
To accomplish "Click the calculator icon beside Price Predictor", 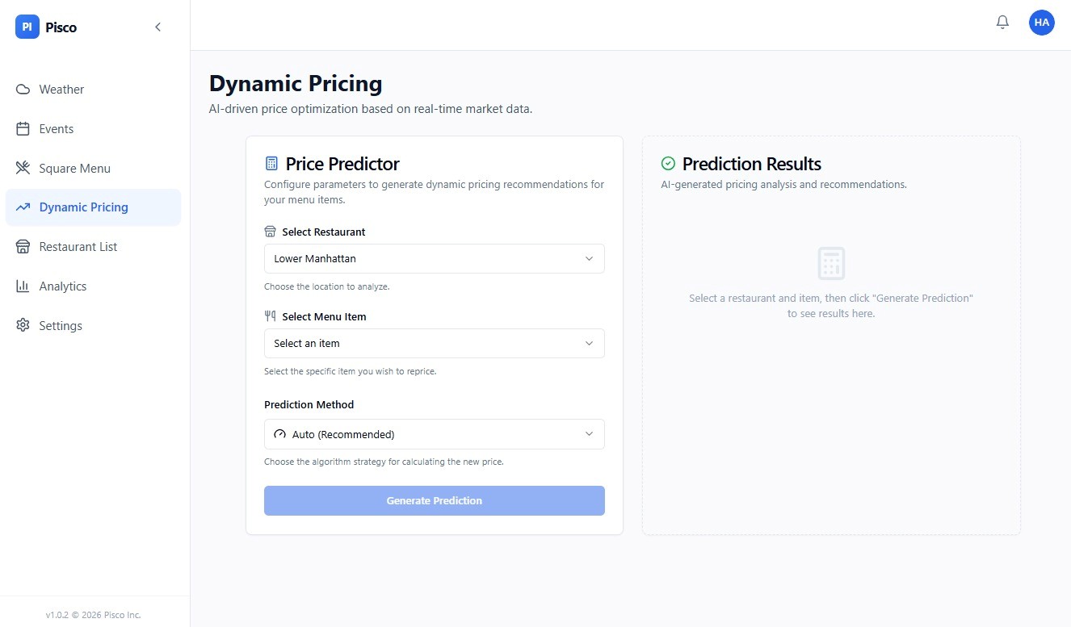I will tap(271, 164).
